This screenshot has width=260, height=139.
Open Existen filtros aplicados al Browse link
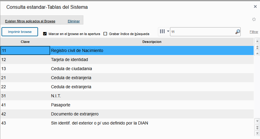click(30, 21)
